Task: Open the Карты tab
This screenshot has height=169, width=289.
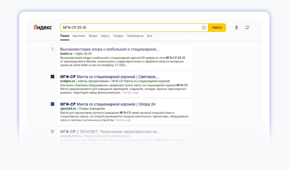Action: [x=105, y=36]
